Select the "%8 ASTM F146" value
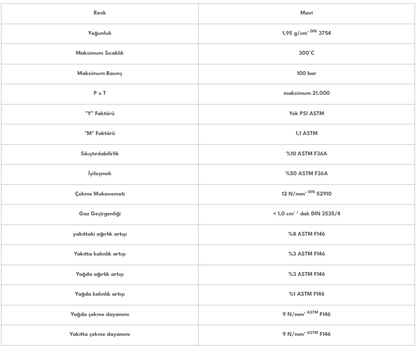417x347 pixels. tap(307, 234)
